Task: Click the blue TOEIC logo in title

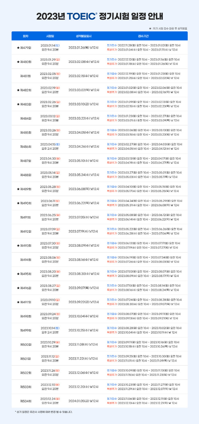Action: 82,16
